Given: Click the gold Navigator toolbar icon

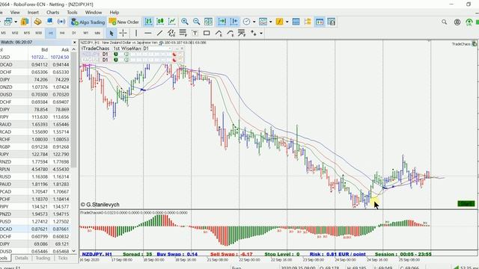Looking at the screenshot, I should point(37,22).
